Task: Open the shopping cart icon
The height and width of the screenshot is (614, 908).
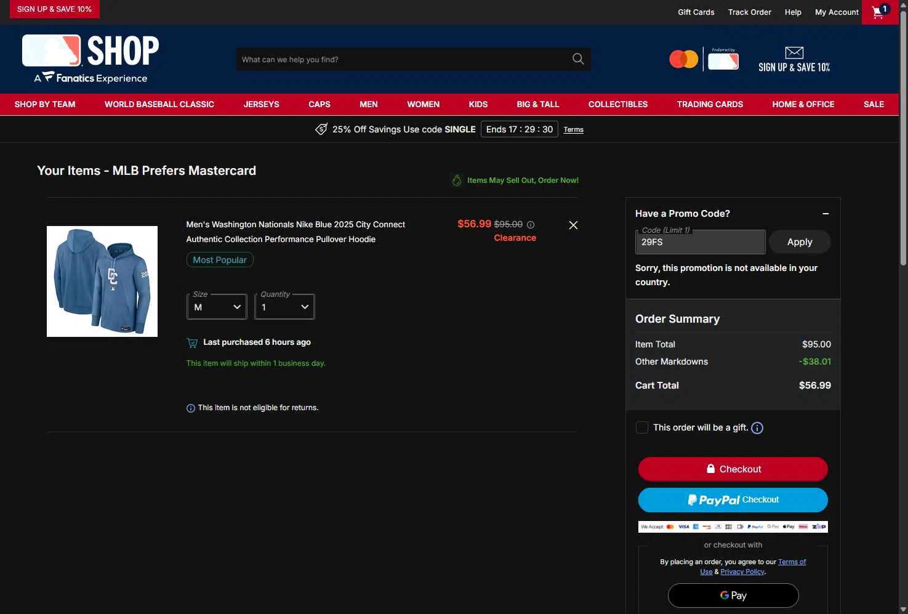Action: pyautogui.click(x=880, y=12)
